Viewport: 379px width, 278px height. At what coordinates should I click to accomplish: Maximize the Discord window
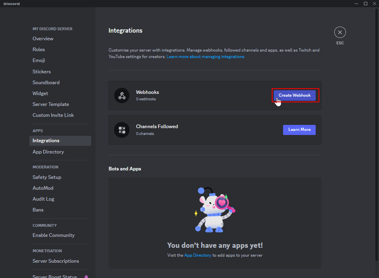coord(365,4)
